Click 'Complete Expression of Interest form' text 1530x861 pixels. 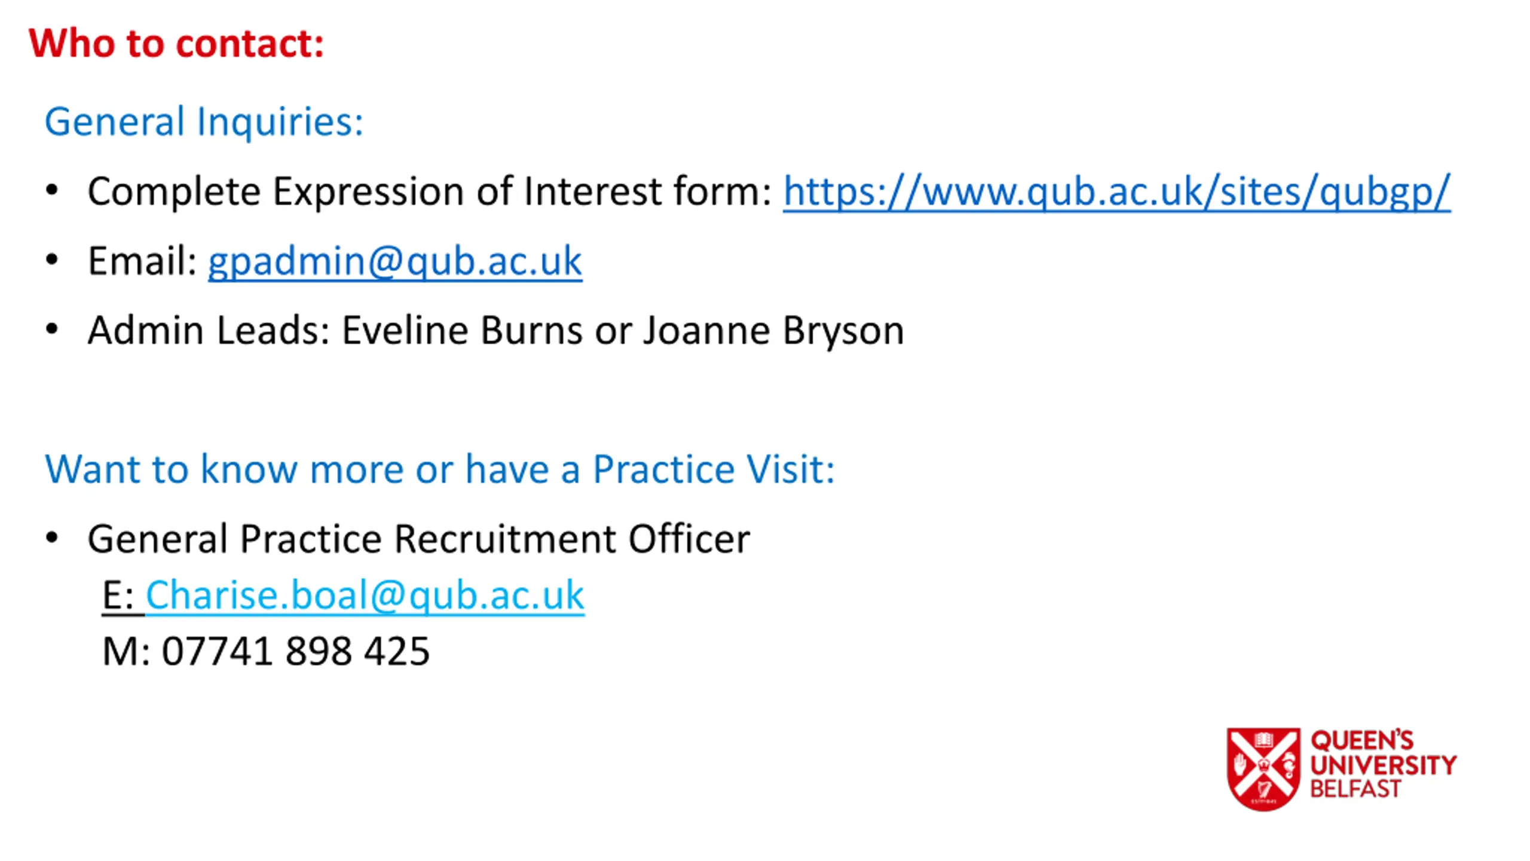click(x=430, y=191)
